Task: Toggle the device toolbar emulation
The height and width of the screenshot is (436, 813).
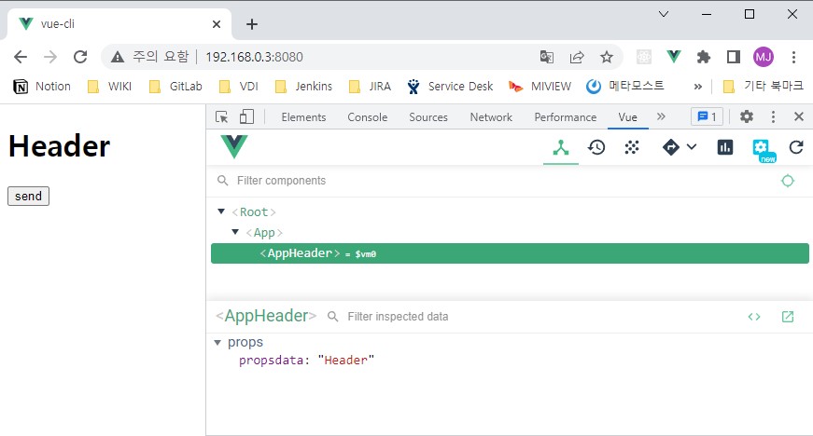Action: pyautogui.click(x=246, y=116)
